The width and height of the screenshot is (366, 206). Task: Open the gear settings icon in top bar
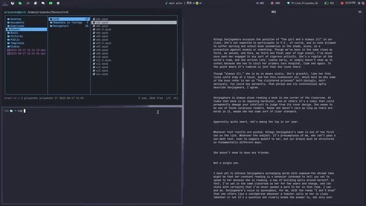58,3
